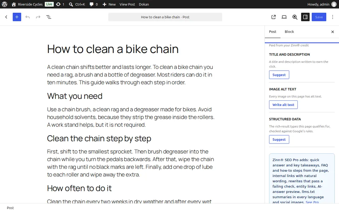339x212 pixels.
Task: Close the settings sidebar
Action: point(333,32)
